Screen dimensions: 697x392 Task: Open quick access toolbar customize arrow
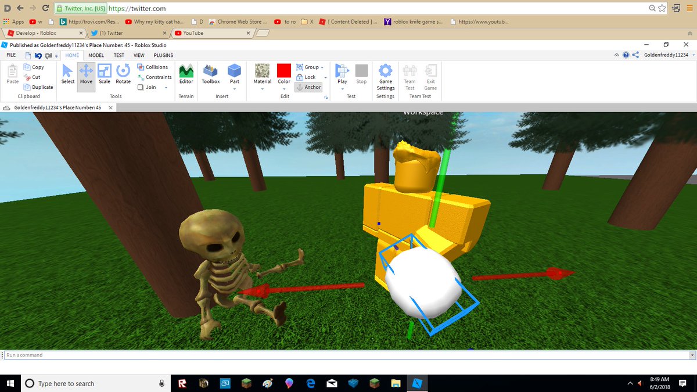click(x=56, y=56)
